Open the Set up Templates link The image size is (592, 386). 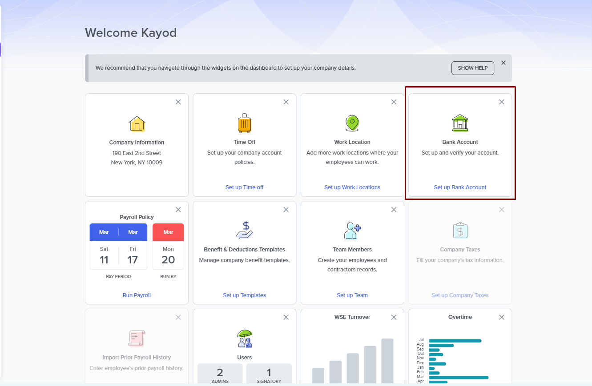pos(245,295)
